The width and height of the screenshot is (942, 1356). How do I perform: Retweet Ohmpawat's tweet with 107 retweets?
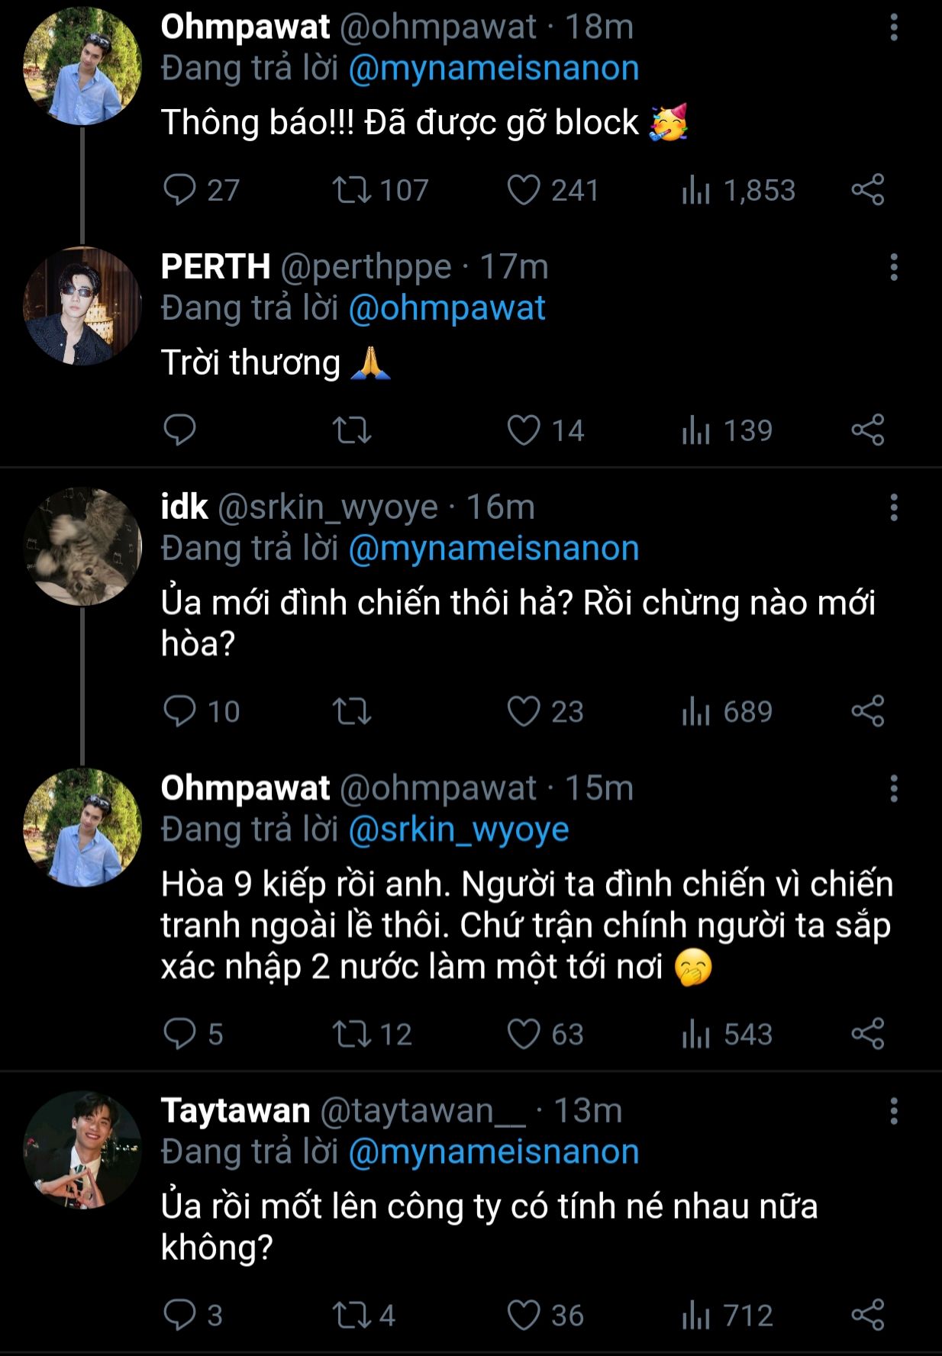352,190
